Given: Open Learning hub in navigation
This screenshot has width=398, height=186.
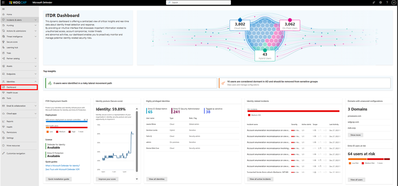Looking at the screenshot, I should pyautogui.click(x=12, y=47).
